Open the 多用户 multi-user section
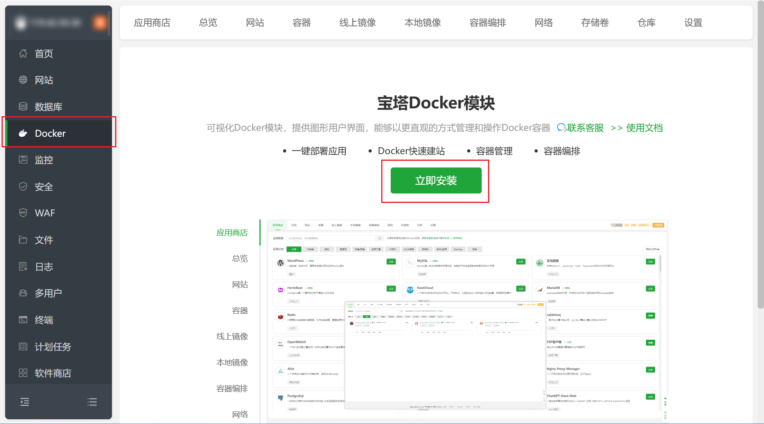This screenshot has width=764, height=424. [48, 293]
